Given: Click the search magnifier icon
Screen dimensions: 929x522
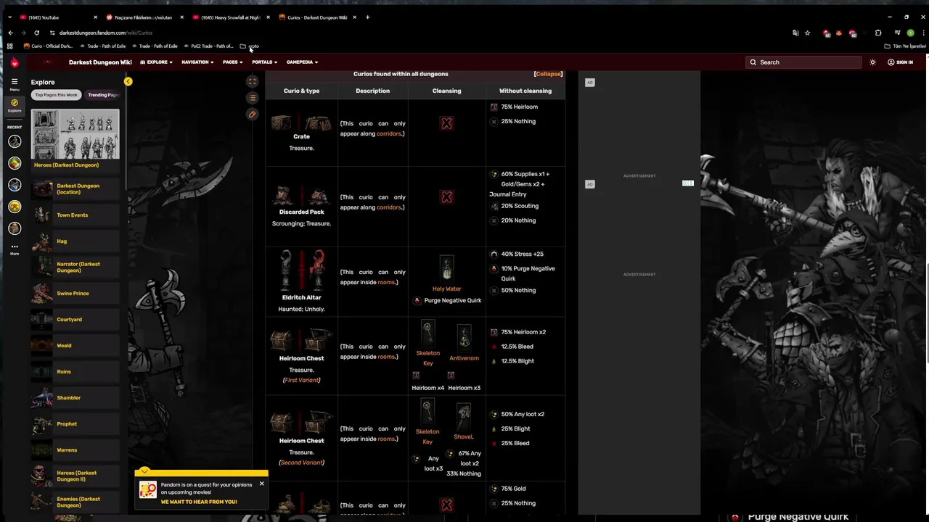Looking at the screenshot, I should (x=753, y=62).
